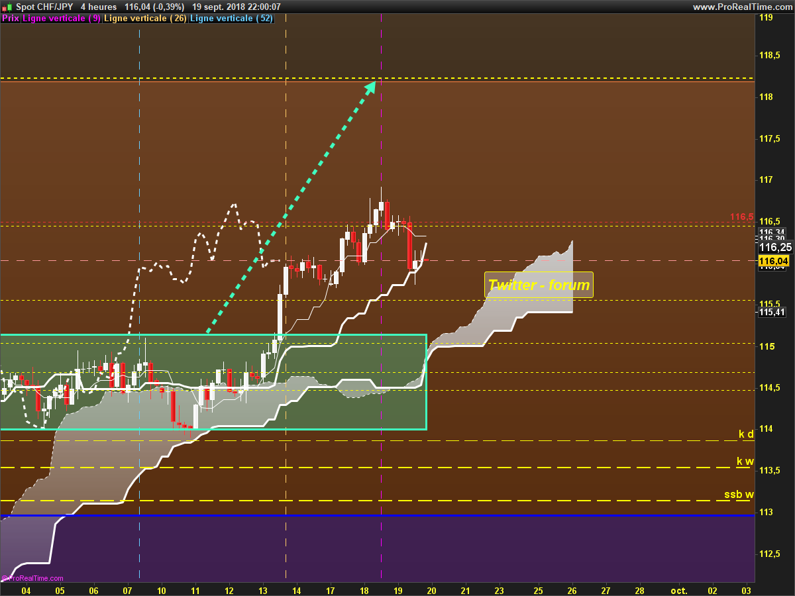Click the '114,5' price axis label
795x596 pixels.
[770, 388]
